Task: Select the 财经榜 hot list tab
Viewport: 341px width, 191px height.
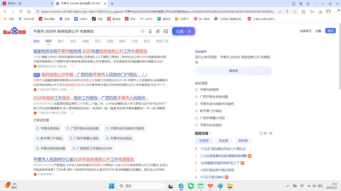Action: click(x=243, y=141)
